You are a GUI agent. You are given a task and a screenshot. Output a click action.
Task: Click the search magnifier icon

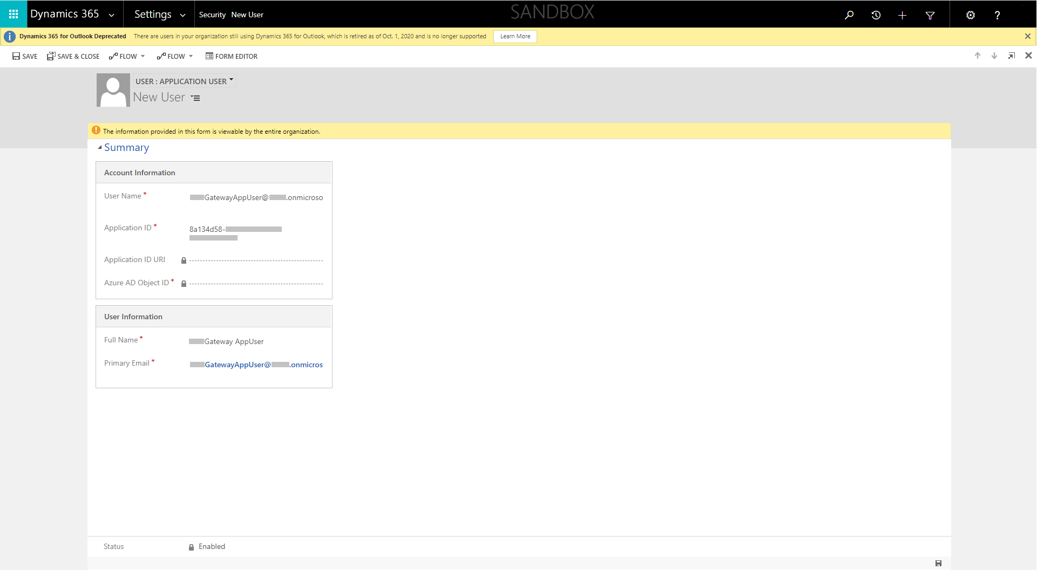(849, 15)
